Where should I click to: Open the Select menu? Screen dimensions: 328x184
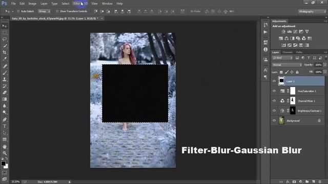pos(65,4)
